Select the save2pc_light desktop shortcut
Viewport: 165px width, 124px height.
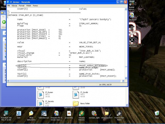click(x=94, y=115)
